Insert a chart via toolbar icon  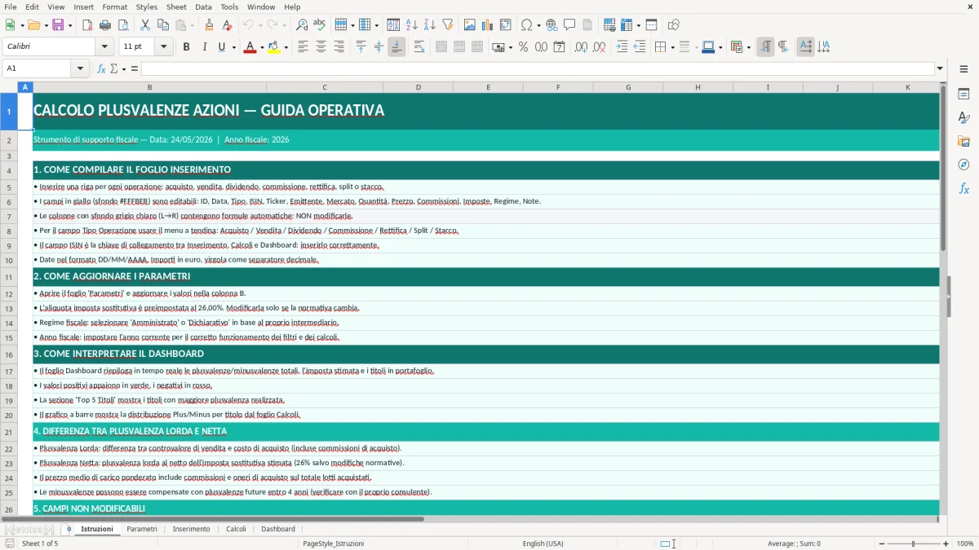(487, 25)
